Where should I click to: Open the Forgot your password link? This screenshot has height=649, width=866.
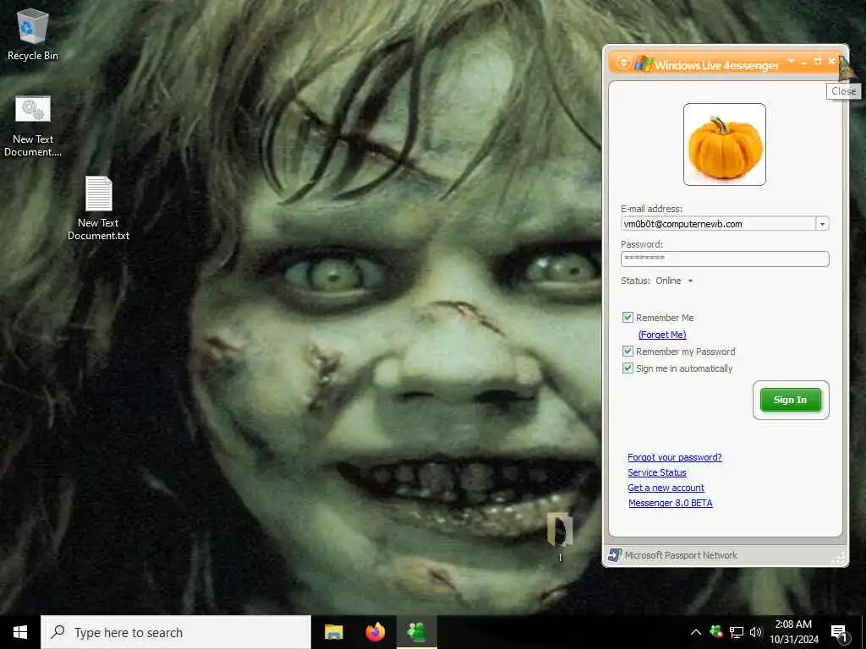(674, 457)
